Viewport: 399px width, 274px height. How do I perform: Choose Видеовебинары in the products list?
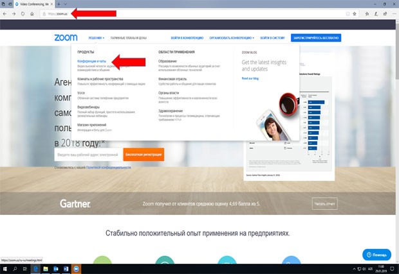point(88,108)
